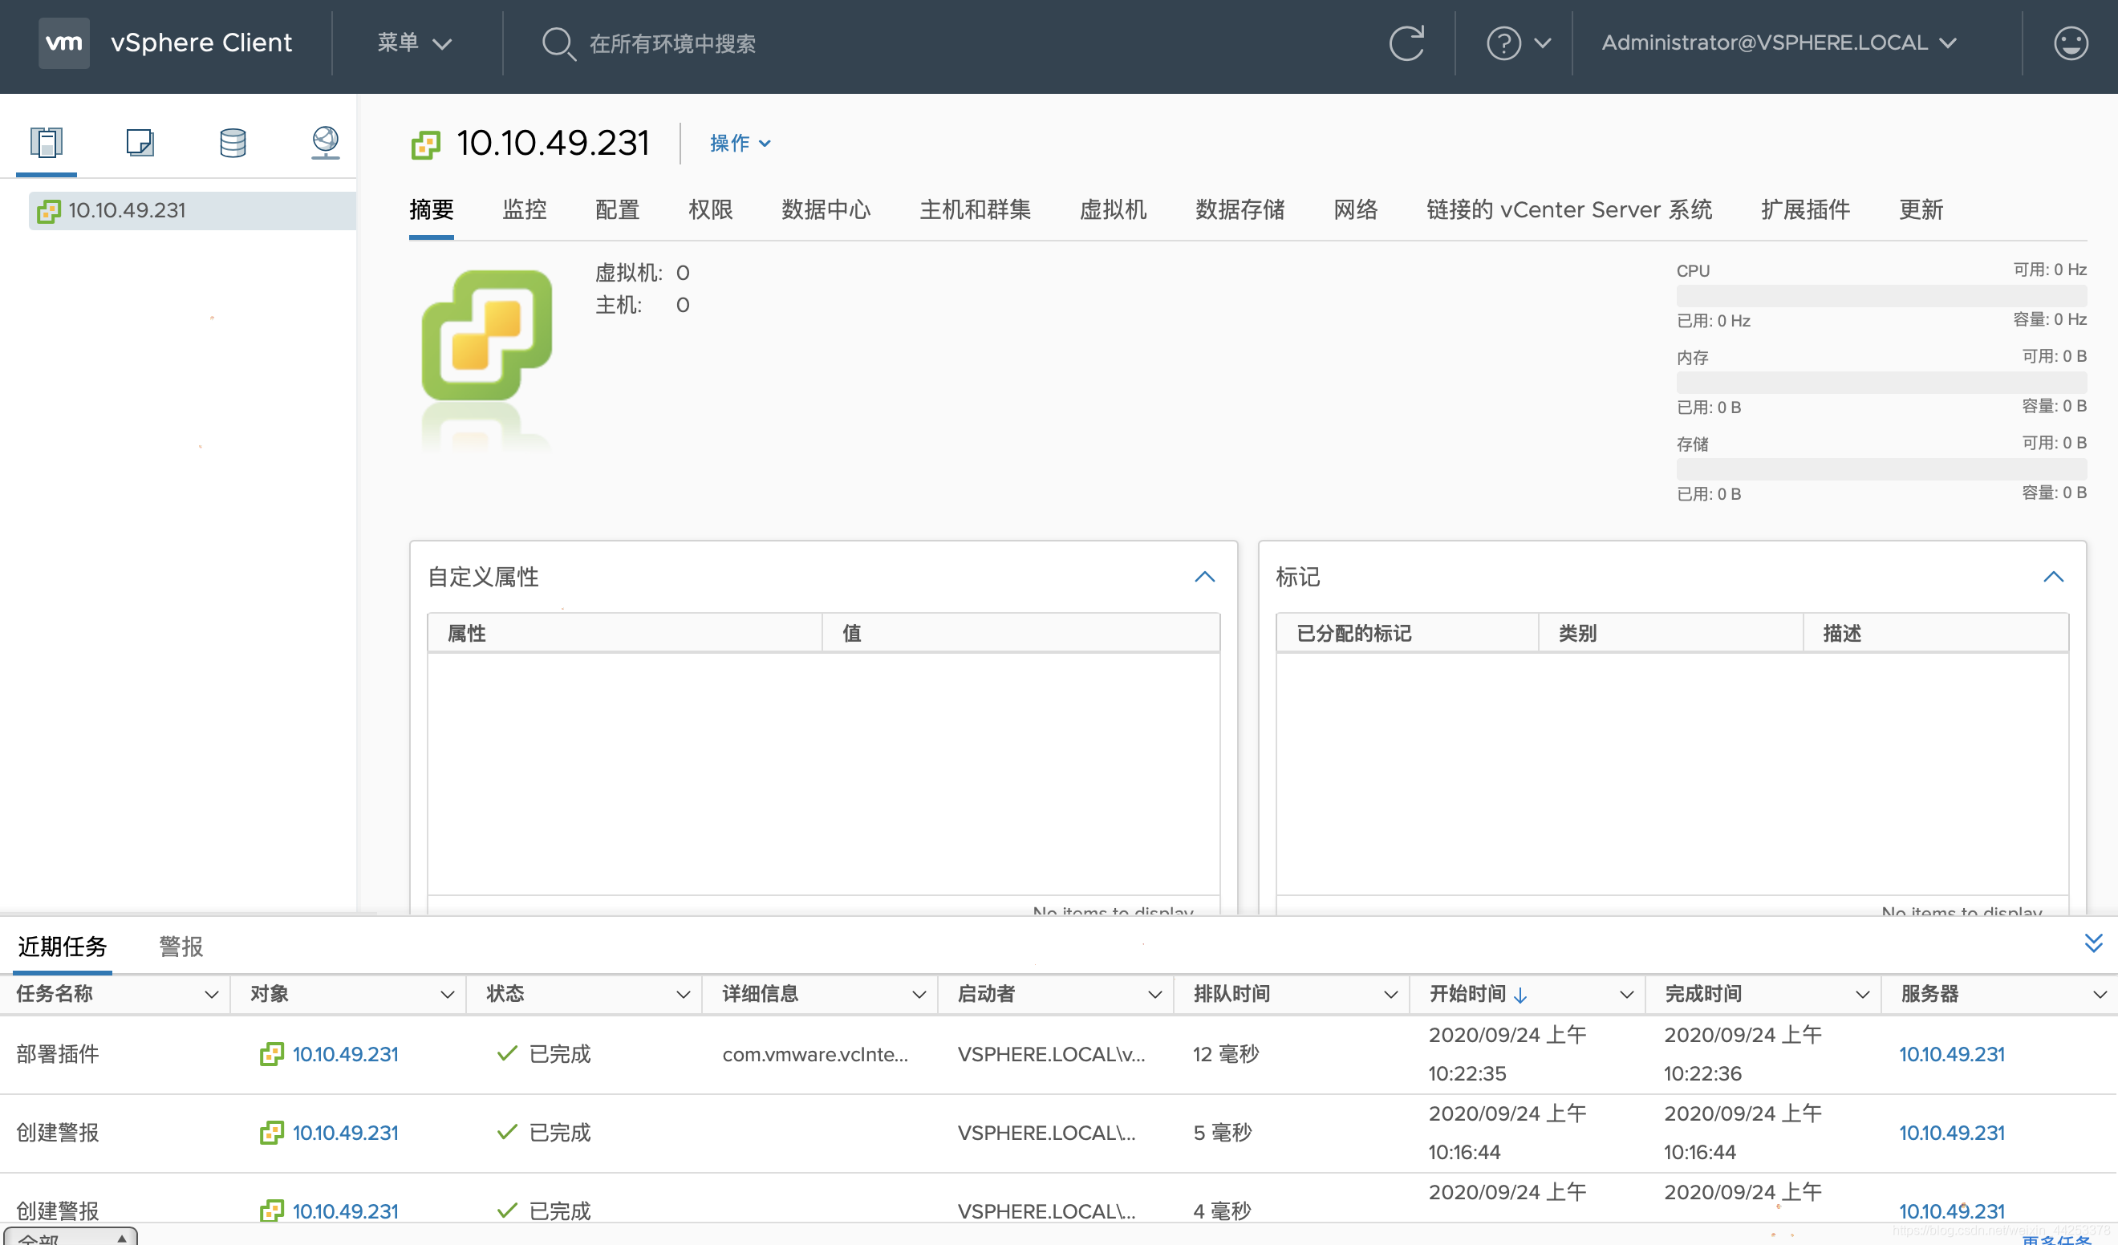Click the smiley feedback icon
Viewport: 2118px width, 1245px height.
(2071, 43)
